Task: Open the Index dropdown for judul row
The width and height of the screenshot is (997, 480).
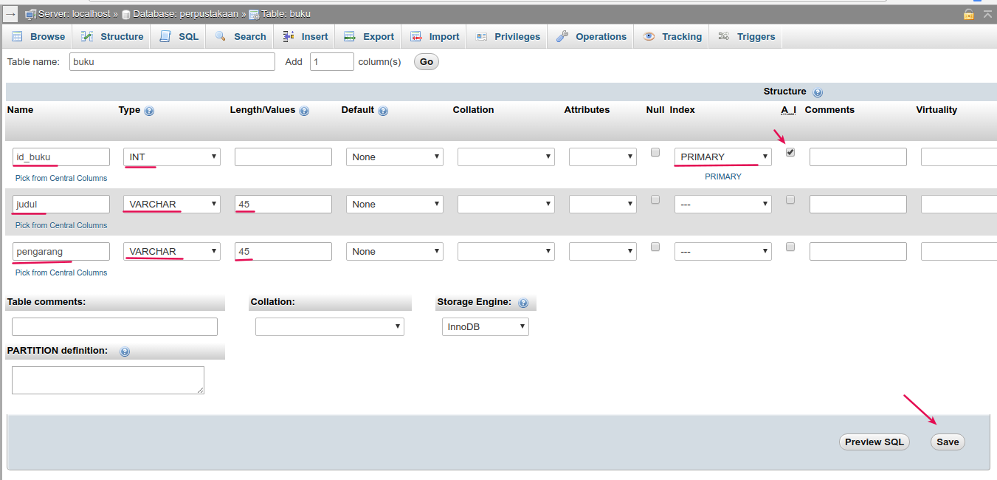Action: (722, 204)
